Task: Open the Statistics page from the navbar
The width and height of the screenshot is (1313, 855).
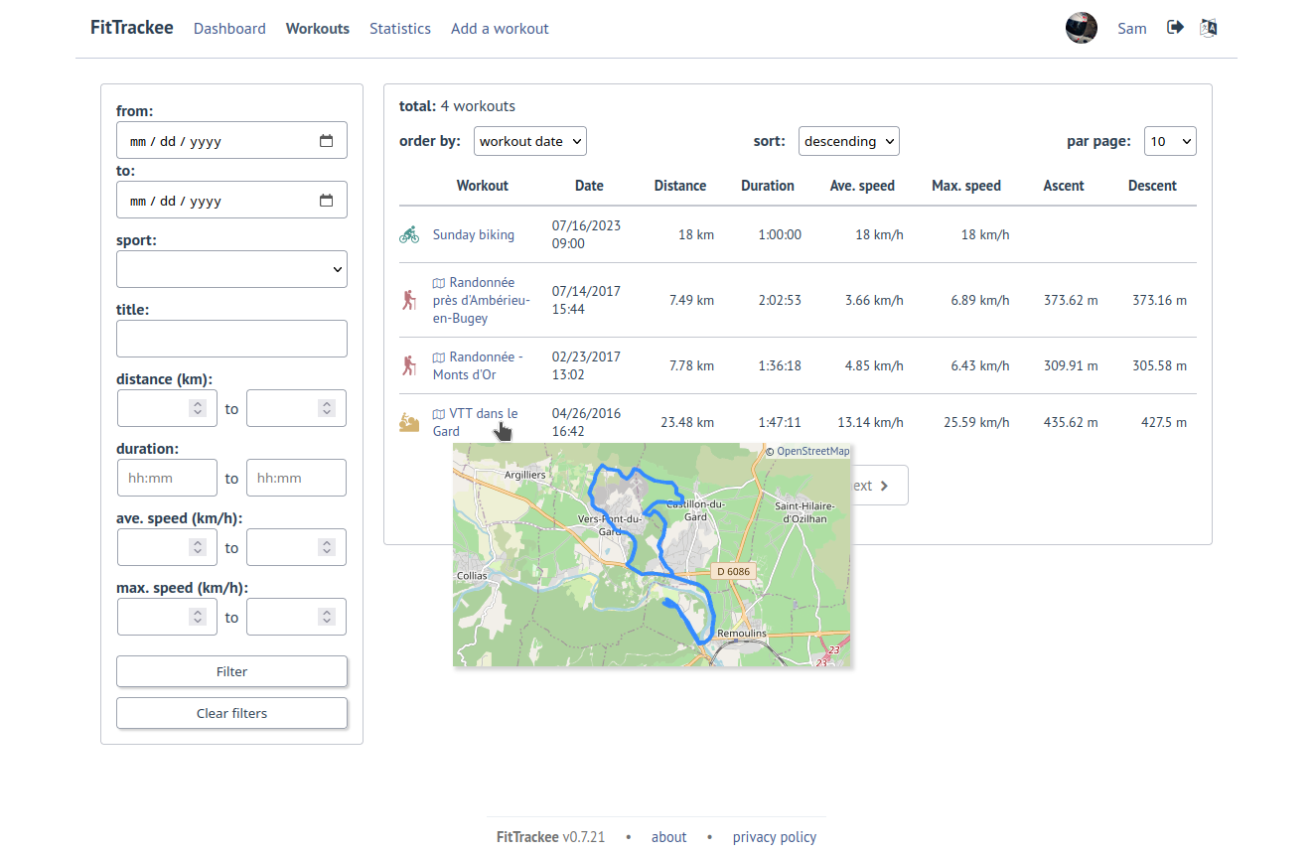Action: [x=399, y=29]
